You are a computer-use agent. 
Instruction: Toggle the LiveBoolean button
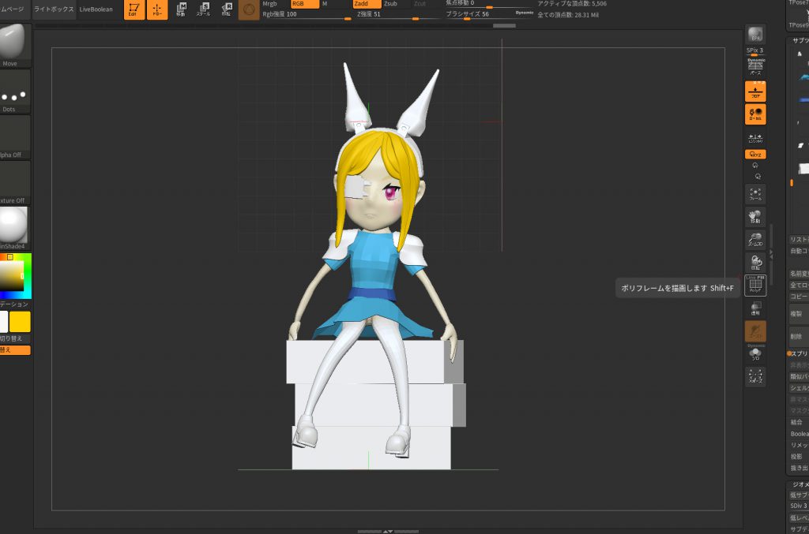[x=96, y=9]
